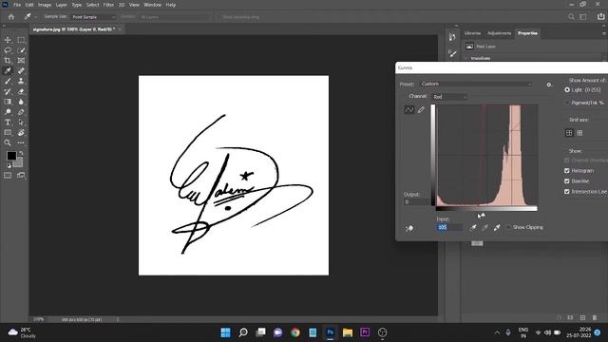Image resolution: width=608 pixels, height=342 pixels.
Task: Open Curves preset options gear menu
Action: pyautogui.click(x=549, y=85)
